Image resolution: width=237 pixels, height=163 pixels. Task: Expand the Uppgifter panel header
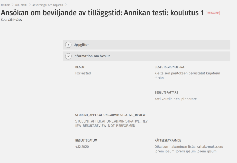147,45
